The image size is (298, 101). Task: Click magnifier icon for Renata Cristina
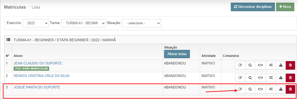tap(250, 78)
